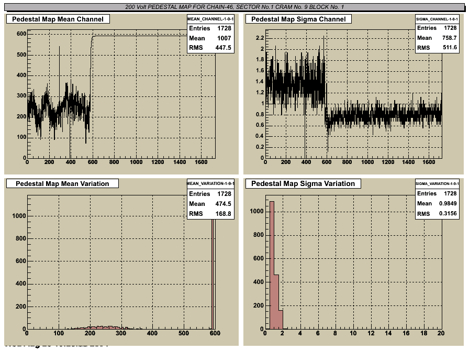The image size is (469, 350).
Task: Click RMS value 168.8 in Mean Variation stats
Action: point(223,213)
